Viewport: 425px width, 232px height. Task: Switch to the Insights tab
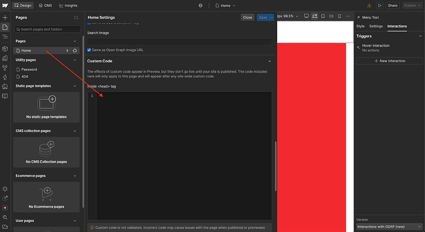point(68,6)
